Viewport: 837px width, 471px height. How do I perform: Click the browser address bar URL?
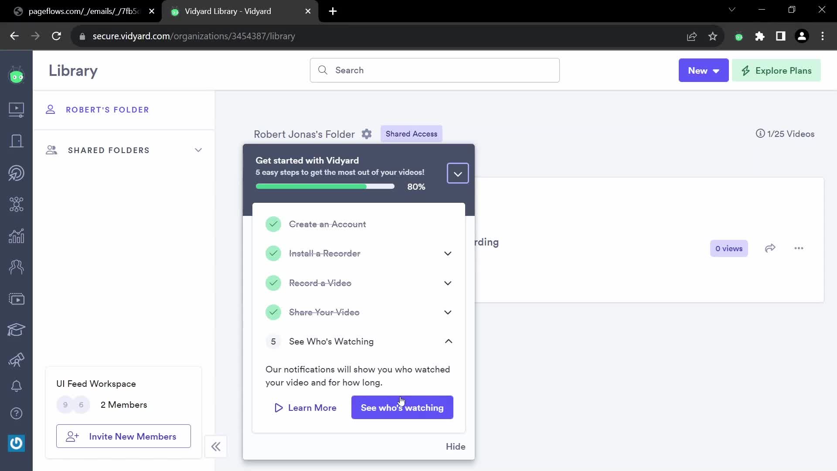[194, 36]
